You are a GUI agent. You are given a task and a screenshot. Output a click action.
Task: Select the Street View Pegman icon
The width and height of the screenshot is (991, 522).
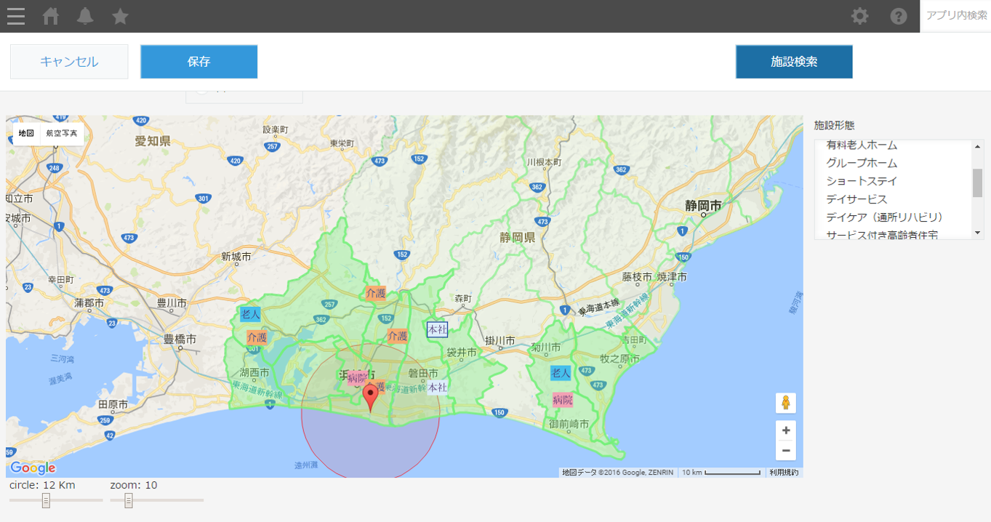785,403
